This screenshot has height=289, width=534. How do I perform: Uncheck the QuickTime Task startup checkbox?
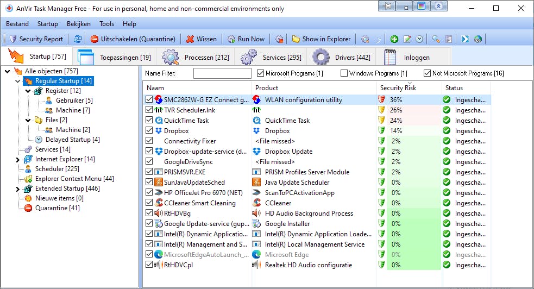(149, 121)
